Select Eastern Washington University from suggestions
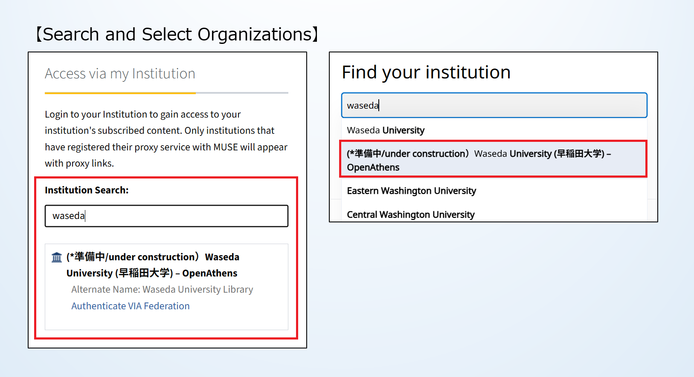694x377 pixels. click(x=411, y=191)
